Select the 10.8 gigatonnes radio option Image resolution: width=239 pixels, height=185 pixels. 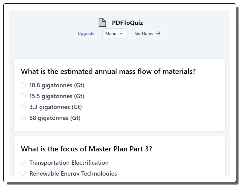23,85
